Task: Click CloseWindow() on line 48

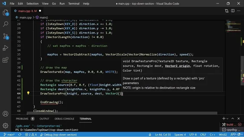Action: 45,111
